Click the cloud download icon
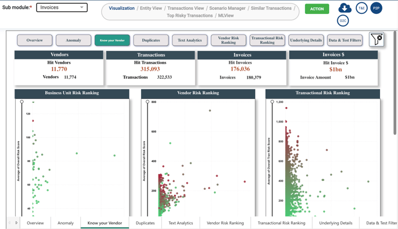 (345, 8)
